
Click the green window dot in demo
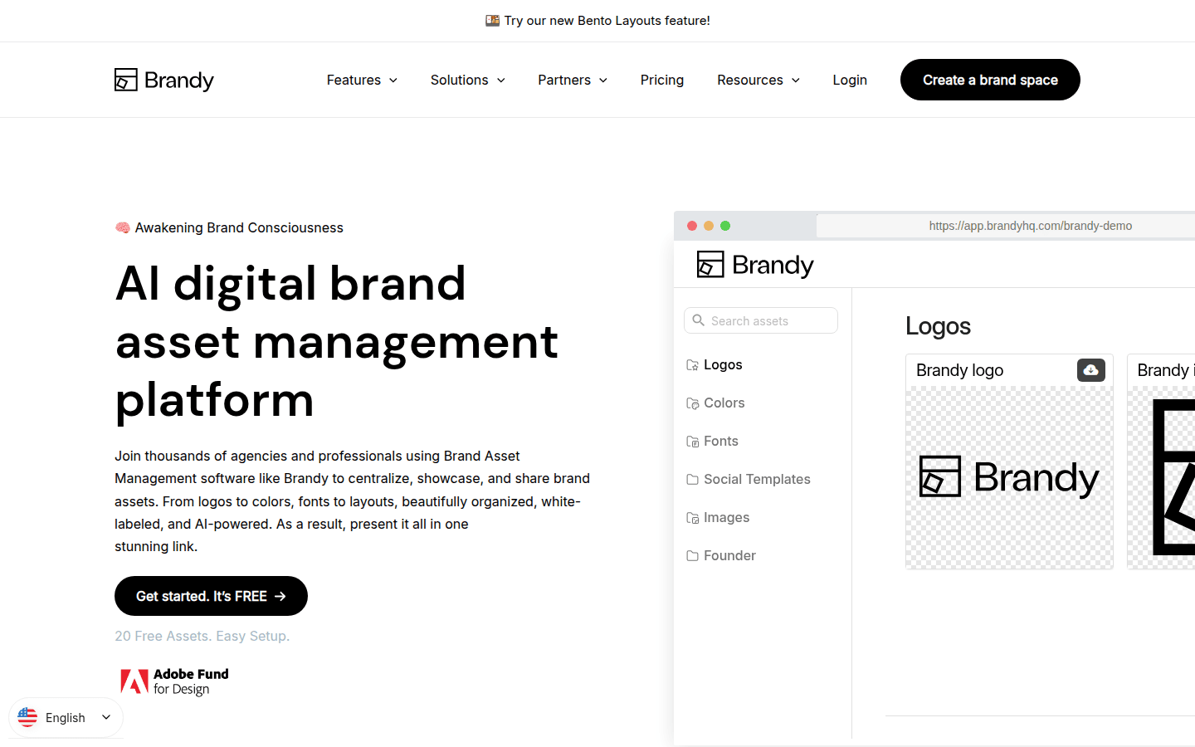click(725, 226)
